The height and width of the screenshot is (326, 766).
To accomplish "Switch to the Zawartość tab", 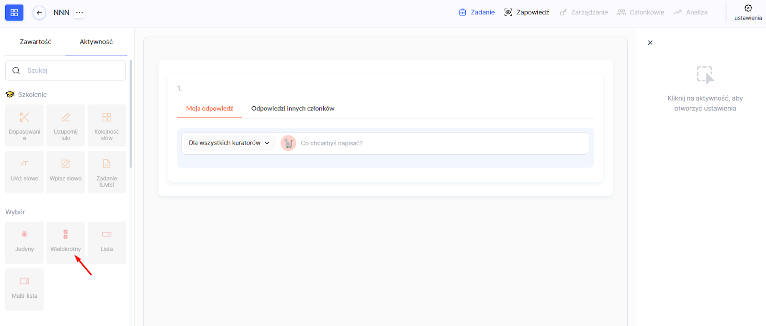I will point(35,42).
